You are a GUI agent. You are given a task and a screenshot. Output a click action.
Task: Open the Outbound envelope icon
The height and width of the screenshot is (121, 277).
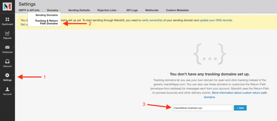pos(7,47)
